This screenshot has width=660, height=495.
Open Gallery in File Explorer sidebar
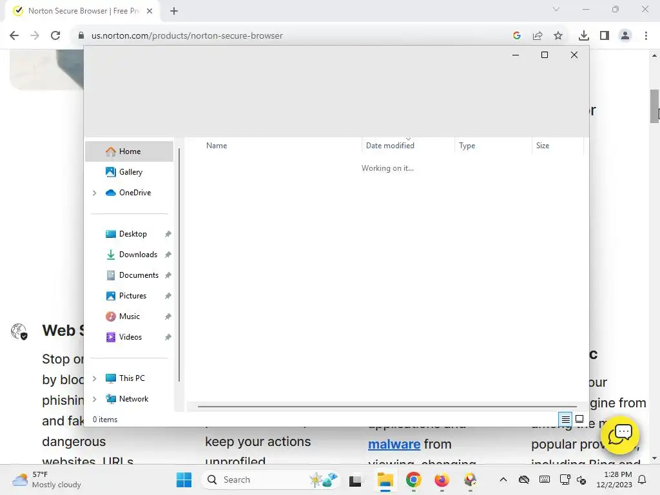[129, 172]
